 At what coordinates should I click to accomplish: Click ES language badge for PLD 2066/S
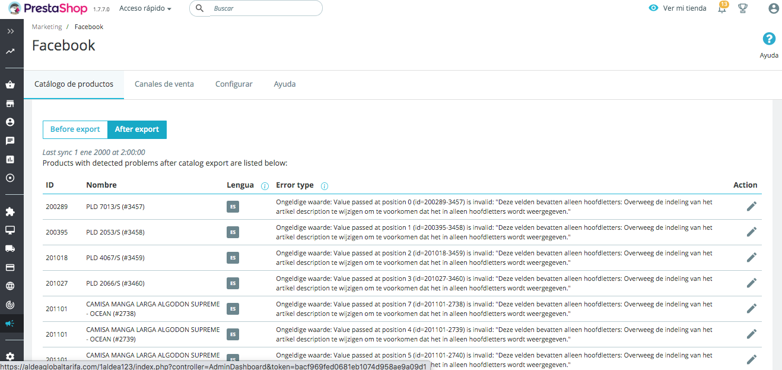click(233, 283)
